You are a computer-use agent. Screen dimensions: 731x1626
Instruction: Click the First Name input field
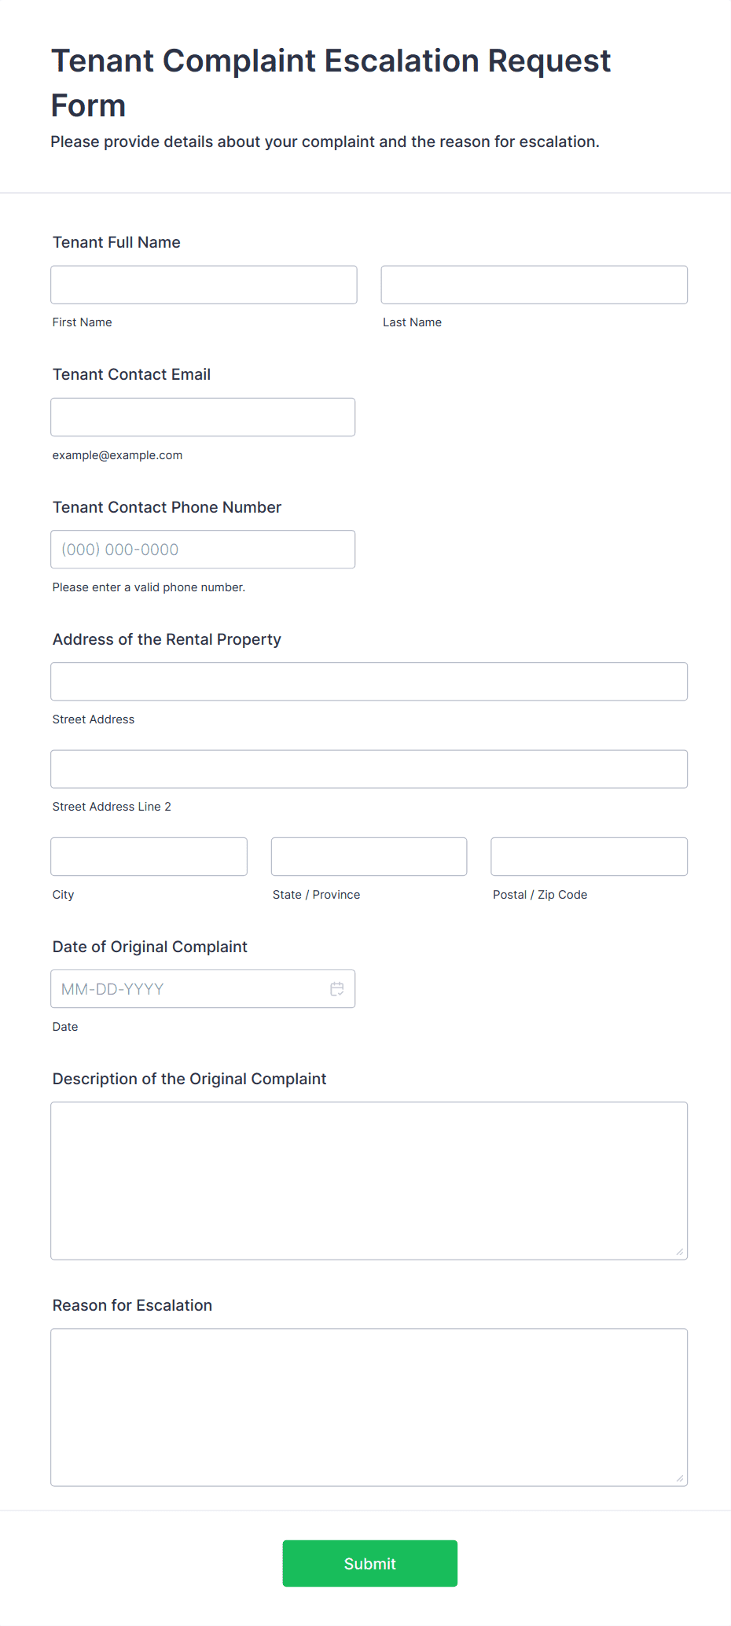coord(204,285)
